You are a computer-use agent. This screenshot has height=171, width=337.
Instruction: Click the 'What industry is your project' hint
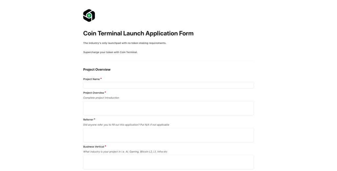(125, 152)
